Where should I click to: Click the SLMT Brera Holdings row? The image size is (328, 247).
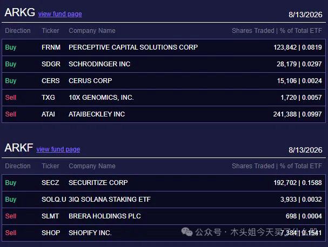[x=164, y=216]
